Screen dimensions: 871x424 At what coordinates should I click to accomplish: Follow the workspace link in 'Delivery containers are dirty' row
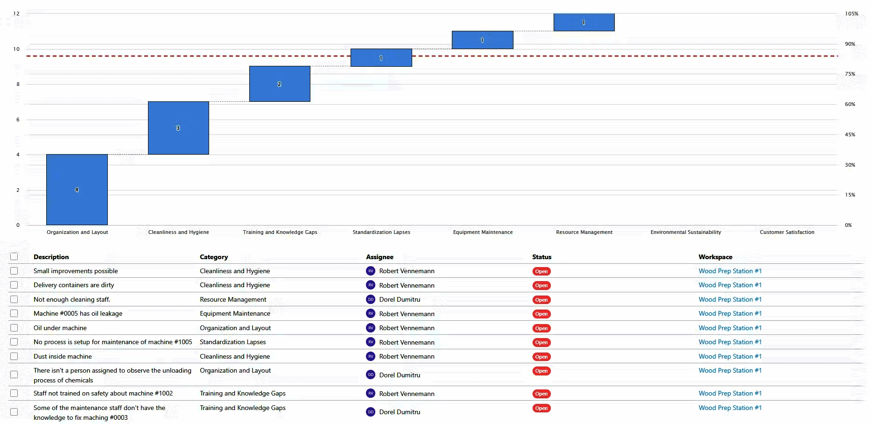point(730,285)
